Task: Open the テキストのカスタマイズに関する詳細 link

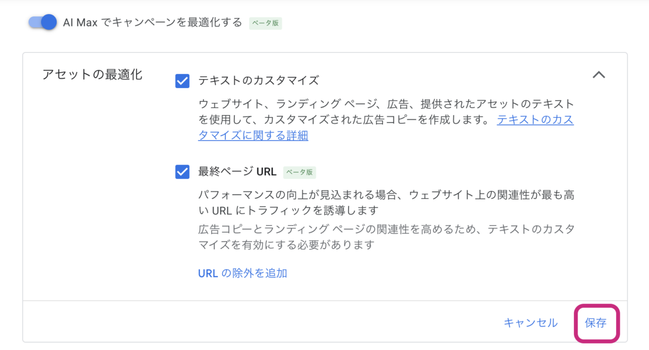Action: 386,127
